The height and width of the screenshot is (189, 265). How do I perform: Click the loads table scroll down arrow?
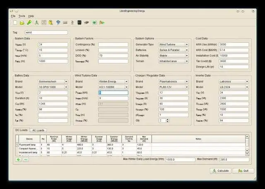(x=247, y=154)
